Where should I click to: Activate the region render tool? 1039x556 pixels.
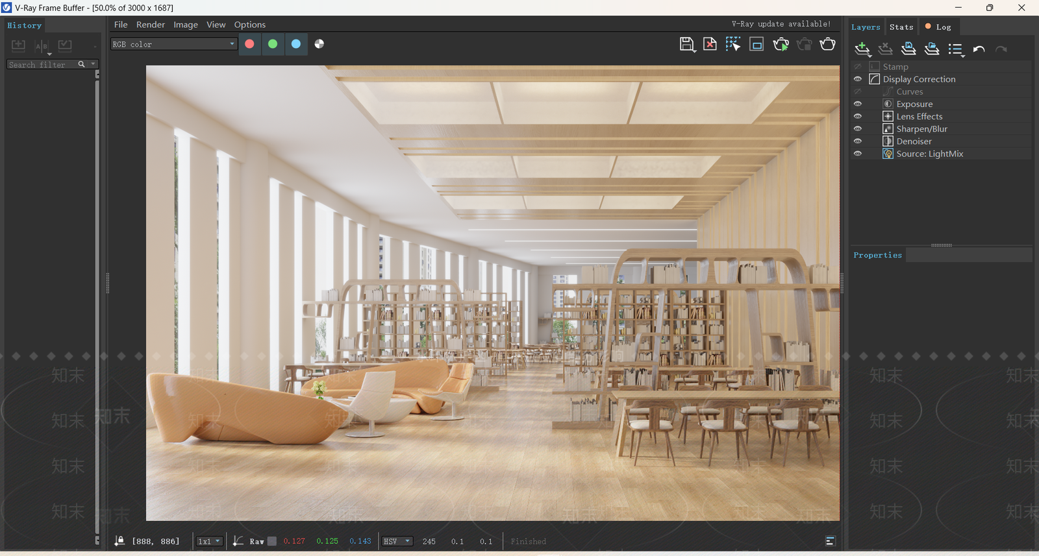tap(733, 44)
